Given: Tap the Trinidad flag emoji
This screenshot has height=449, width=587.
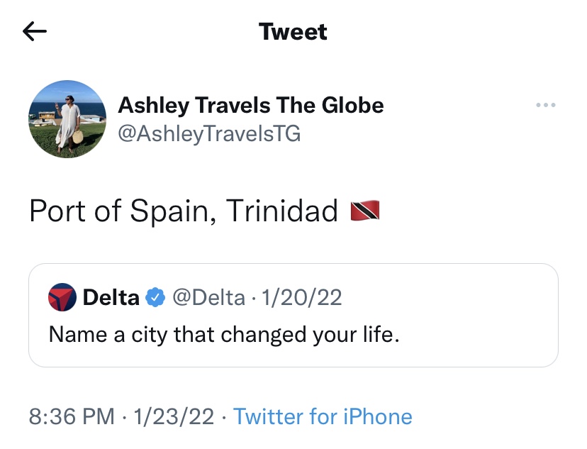Looking at the screenshot, I should pyautogui.click(x=365, y=211).
